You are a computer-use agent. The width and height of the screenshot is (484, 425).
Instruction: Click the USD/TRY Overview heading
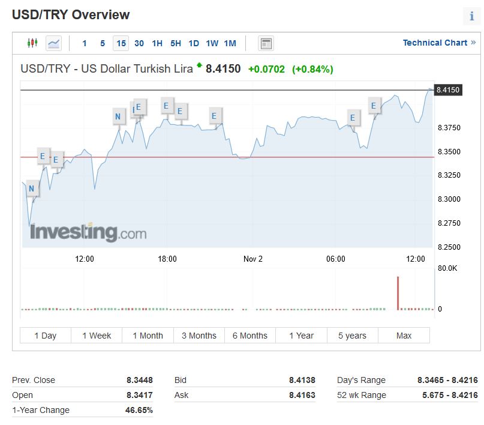click(71, 14)
